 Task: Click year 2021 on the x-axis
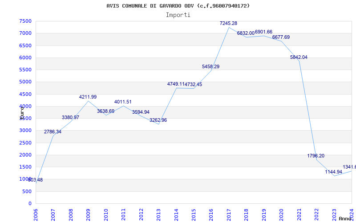pyautogui.click(x=299, y=215)
